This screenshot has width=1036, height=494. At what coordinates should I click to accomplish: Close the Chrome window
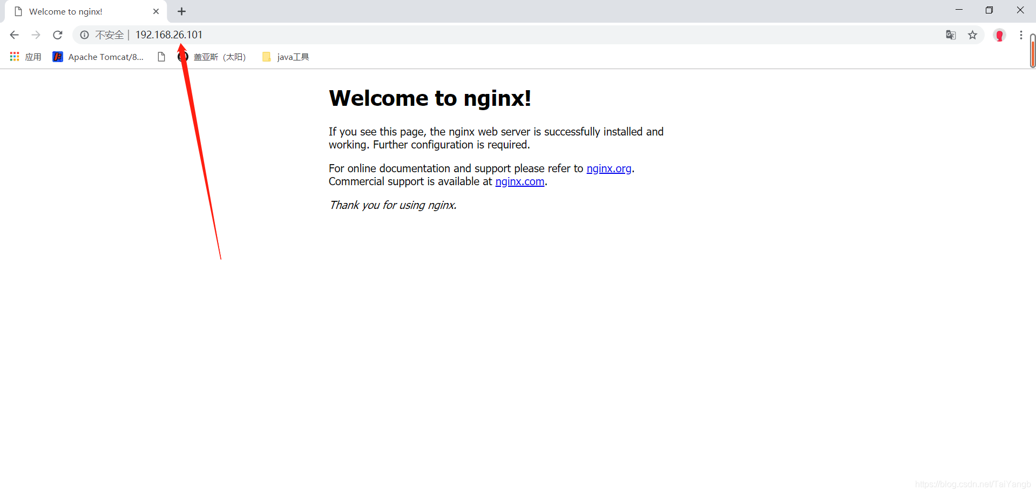click(x=1020, y=10)
